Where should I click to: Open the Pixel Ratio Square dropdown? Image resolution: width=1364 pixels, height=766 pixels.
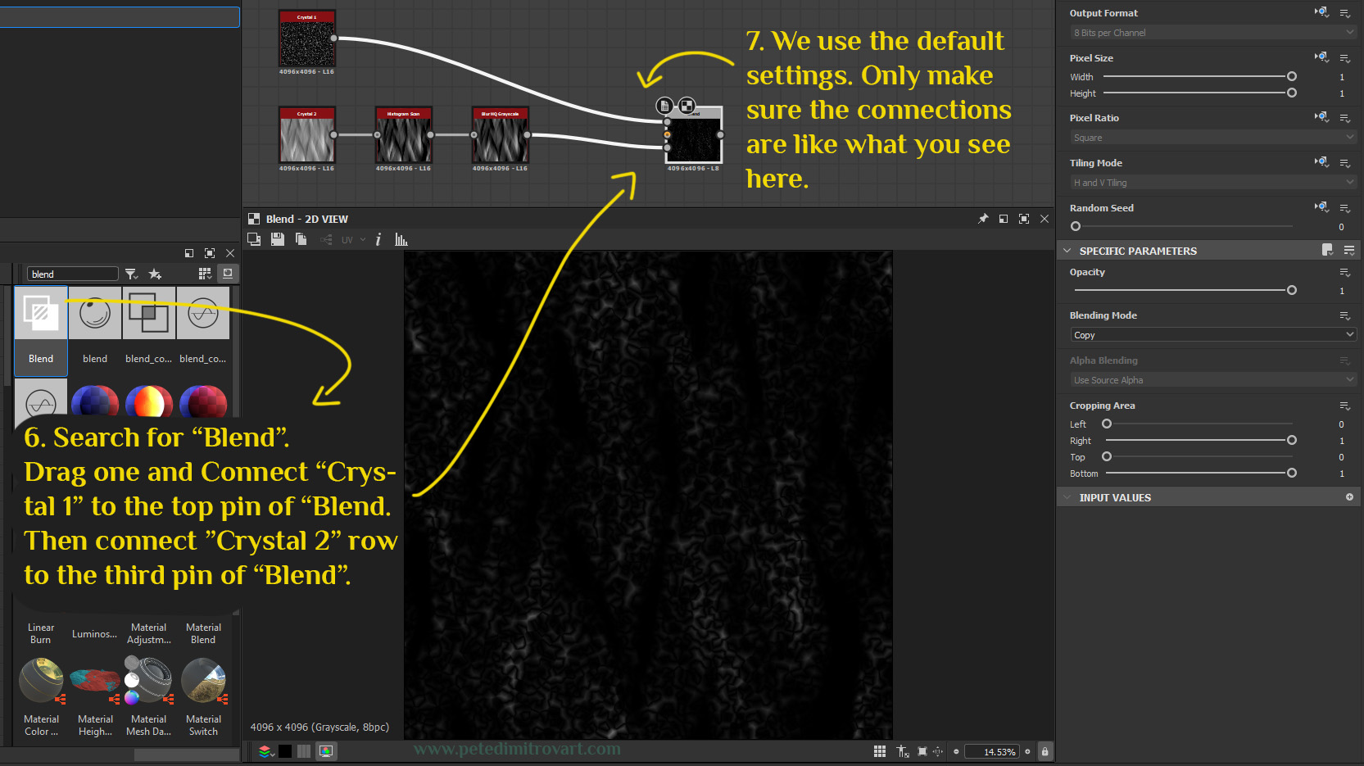tap(1212, 138)
